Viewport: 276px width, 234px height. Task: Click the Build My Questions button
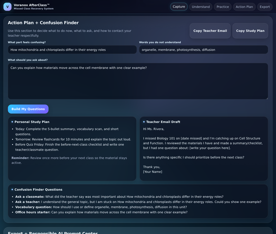tap(28, 109)
